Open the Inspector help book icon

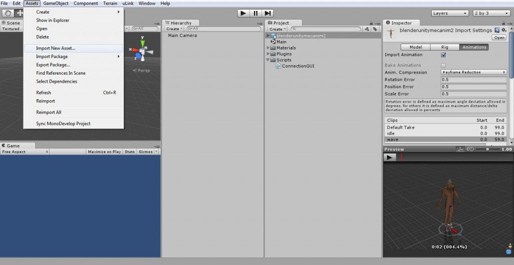pyautogui.click(x=497, y=30)
